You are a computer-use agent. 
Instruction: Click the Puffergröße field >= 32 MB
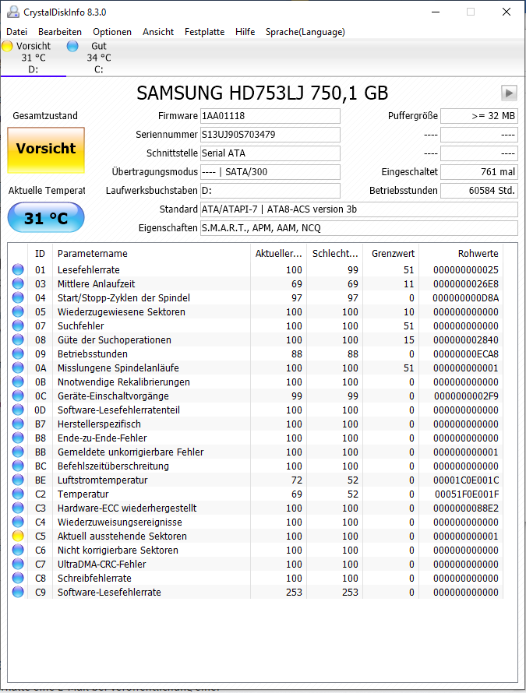(x=479, y=116)
